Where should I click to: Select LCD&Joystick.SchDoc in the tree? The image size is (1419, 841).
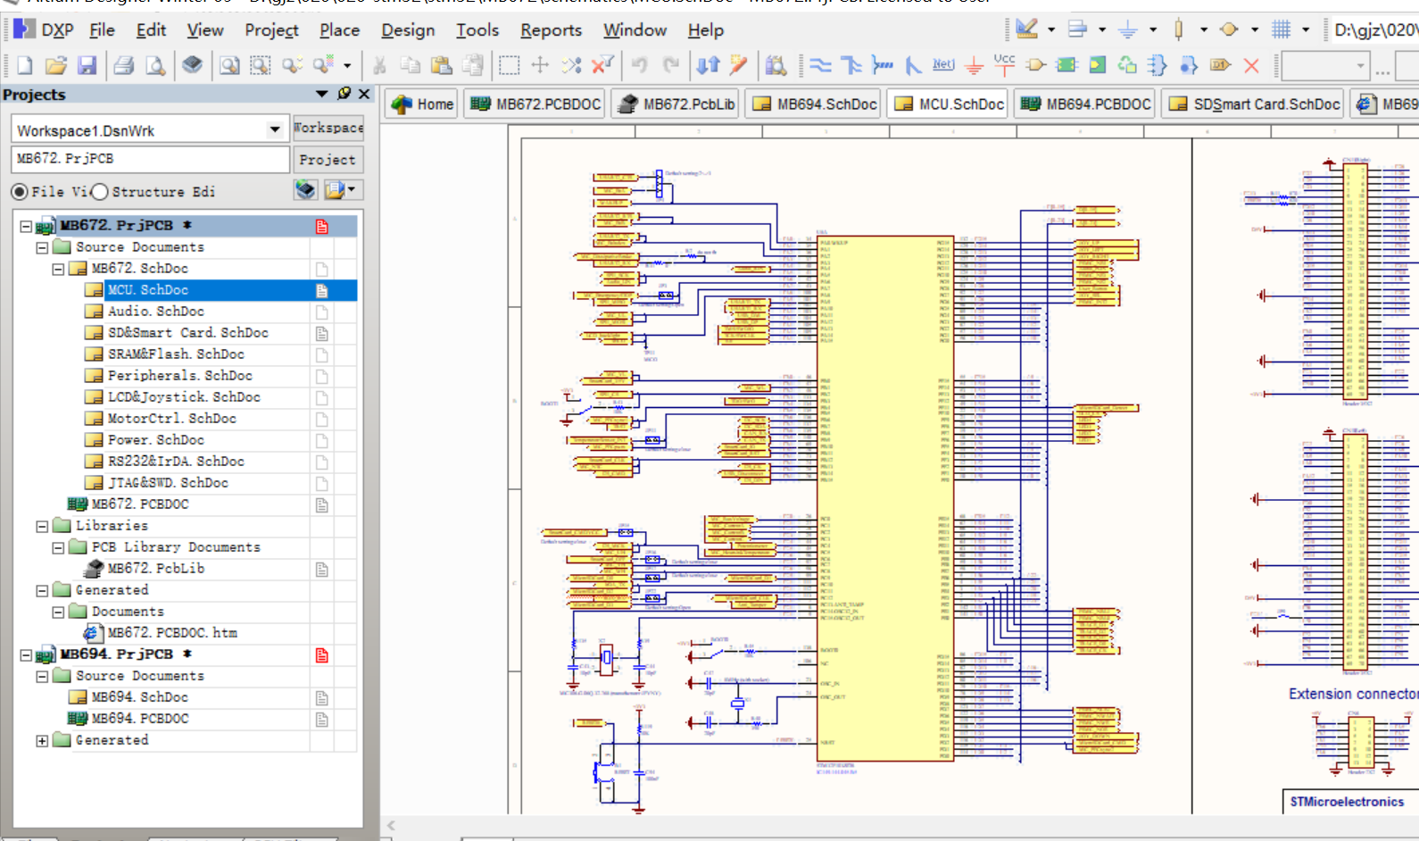tap(184, 397)
